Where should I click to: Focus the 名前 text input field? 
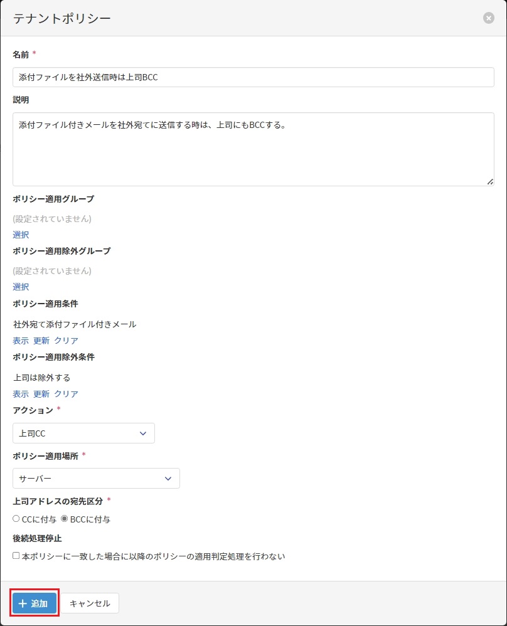253,77
